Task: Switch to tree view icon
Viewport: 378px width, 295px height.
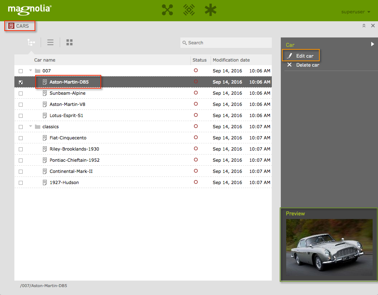Action: point(31,43)
